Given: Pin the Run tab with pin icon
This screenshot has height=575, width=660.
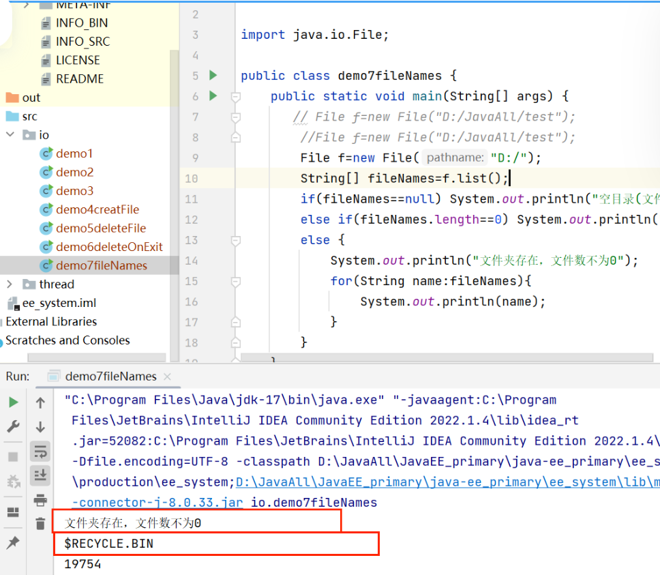Looking at the screenshot, I should [14, 542].
